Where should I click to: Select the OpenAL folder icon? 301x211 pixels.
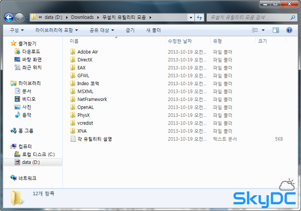point(73,107)
